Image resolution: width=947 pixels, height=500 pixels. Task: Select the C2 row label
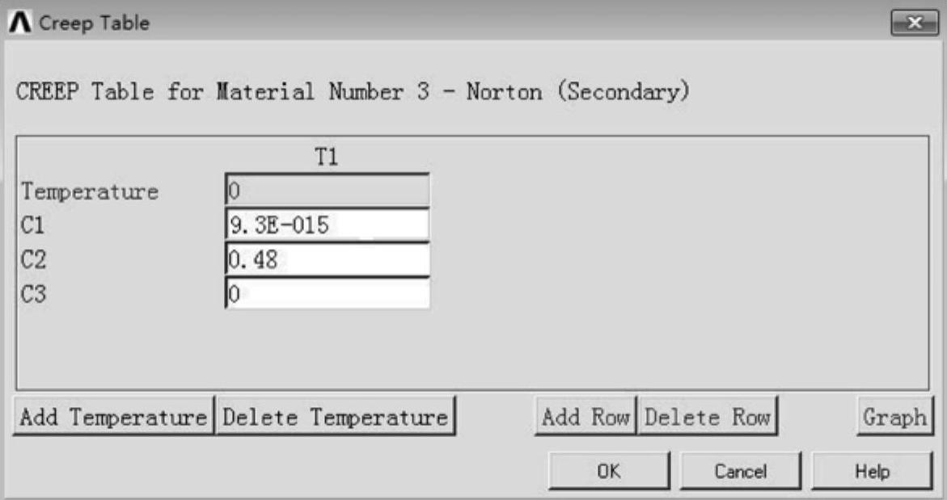pyautogui.click(x=32, y=260)
